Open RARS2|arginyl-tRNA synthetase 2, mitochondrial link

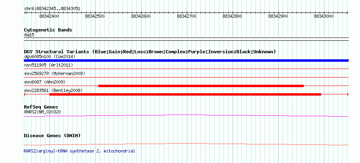pos(79,151)
